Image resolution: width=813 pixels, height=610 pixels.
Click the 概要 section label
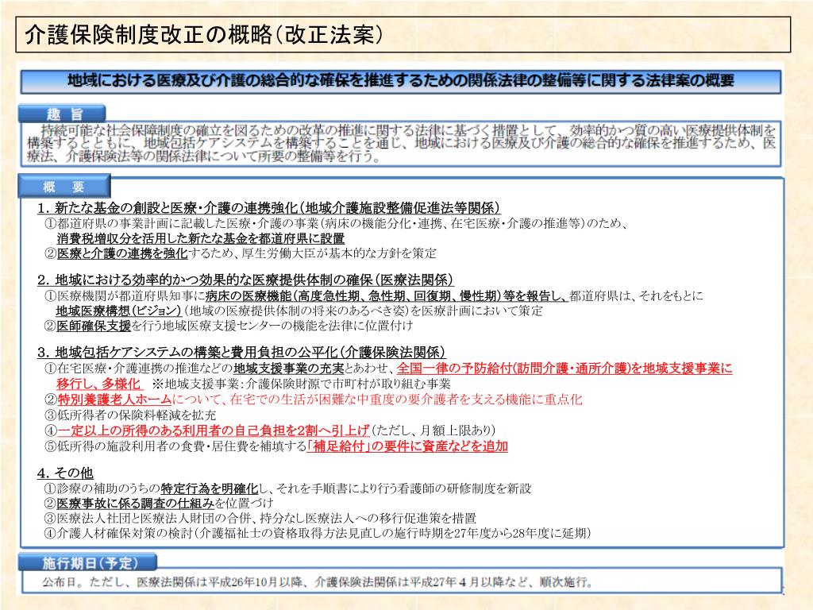coord(64,186)
